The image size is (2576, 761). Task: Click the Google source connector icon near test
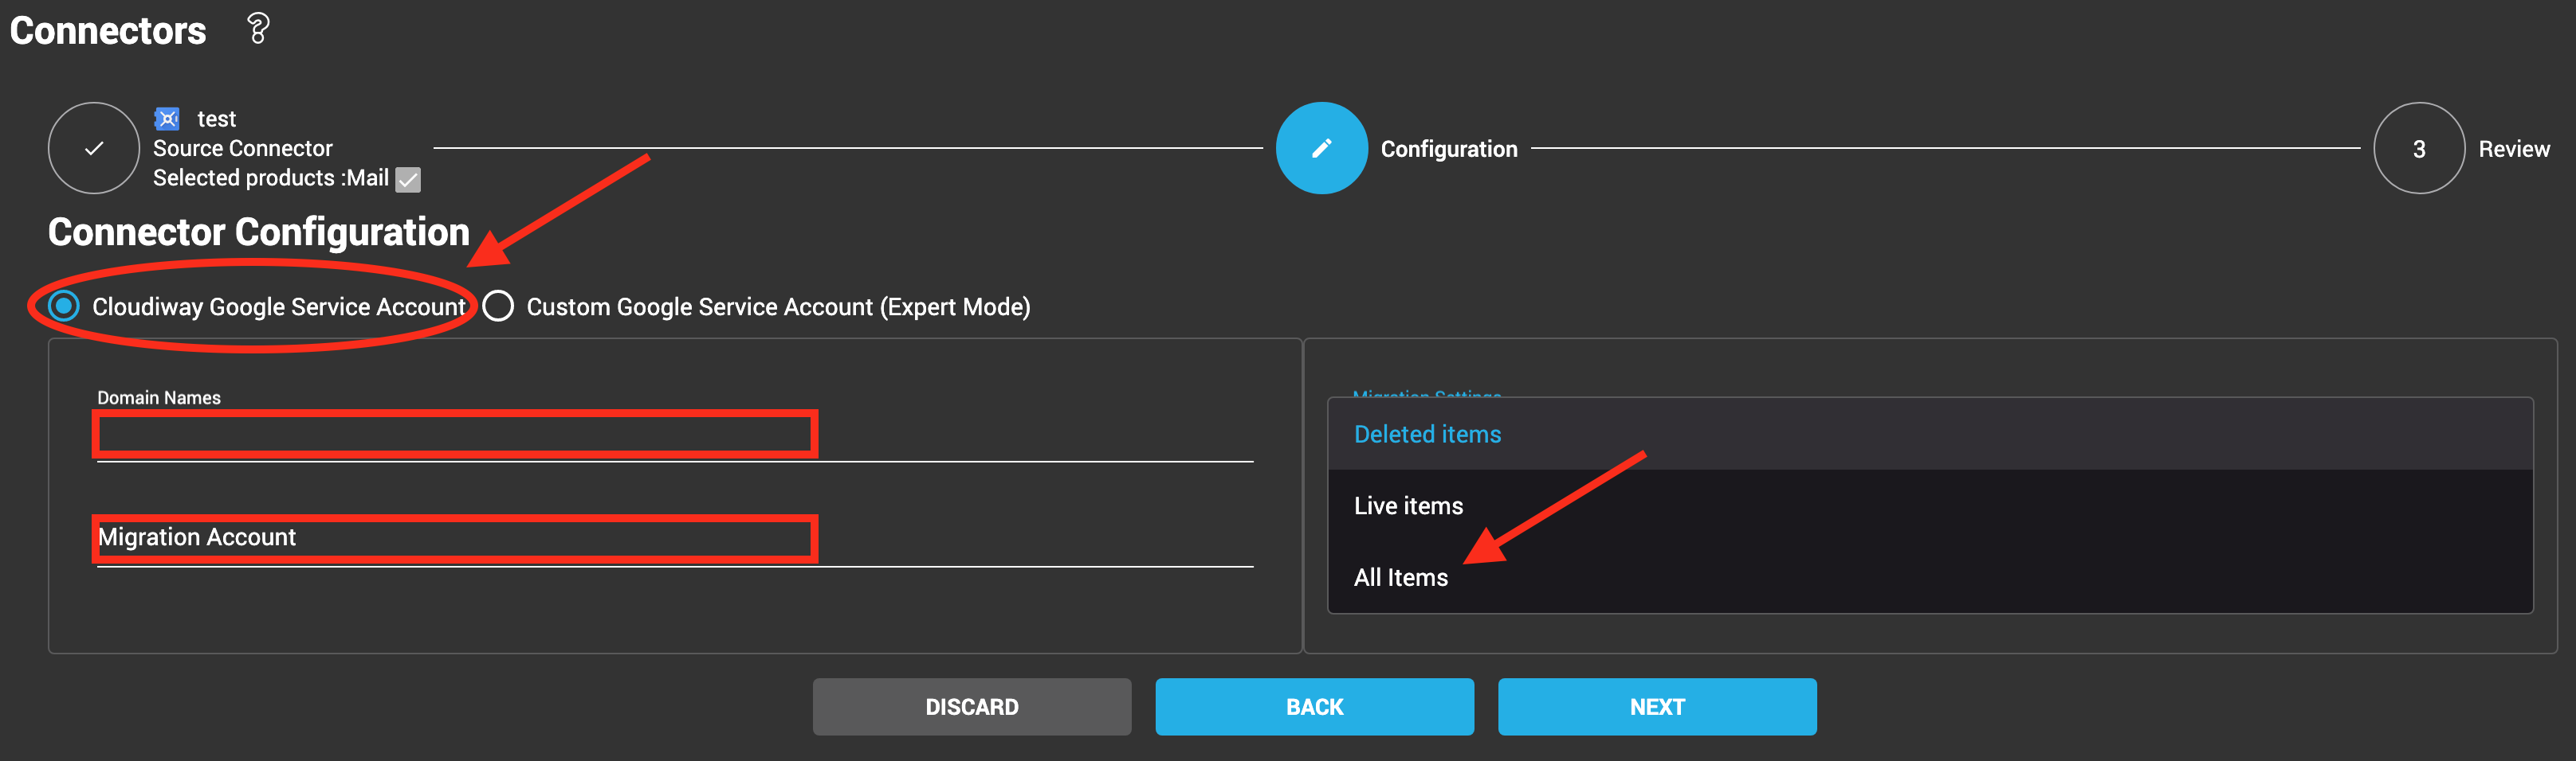[x=167, y=118]
